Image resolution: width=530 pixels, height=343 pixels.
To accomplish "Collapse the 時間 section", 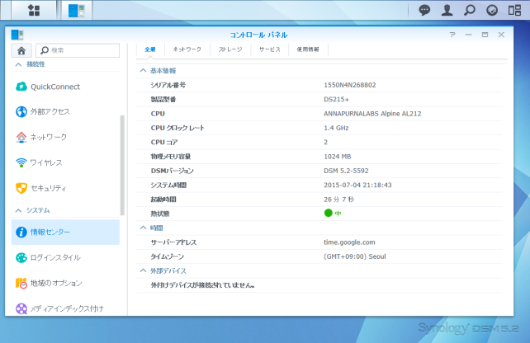I will click(144, 228).
